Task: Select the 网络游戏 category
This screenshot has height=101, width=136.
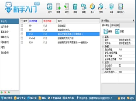Action: (9, 42)
